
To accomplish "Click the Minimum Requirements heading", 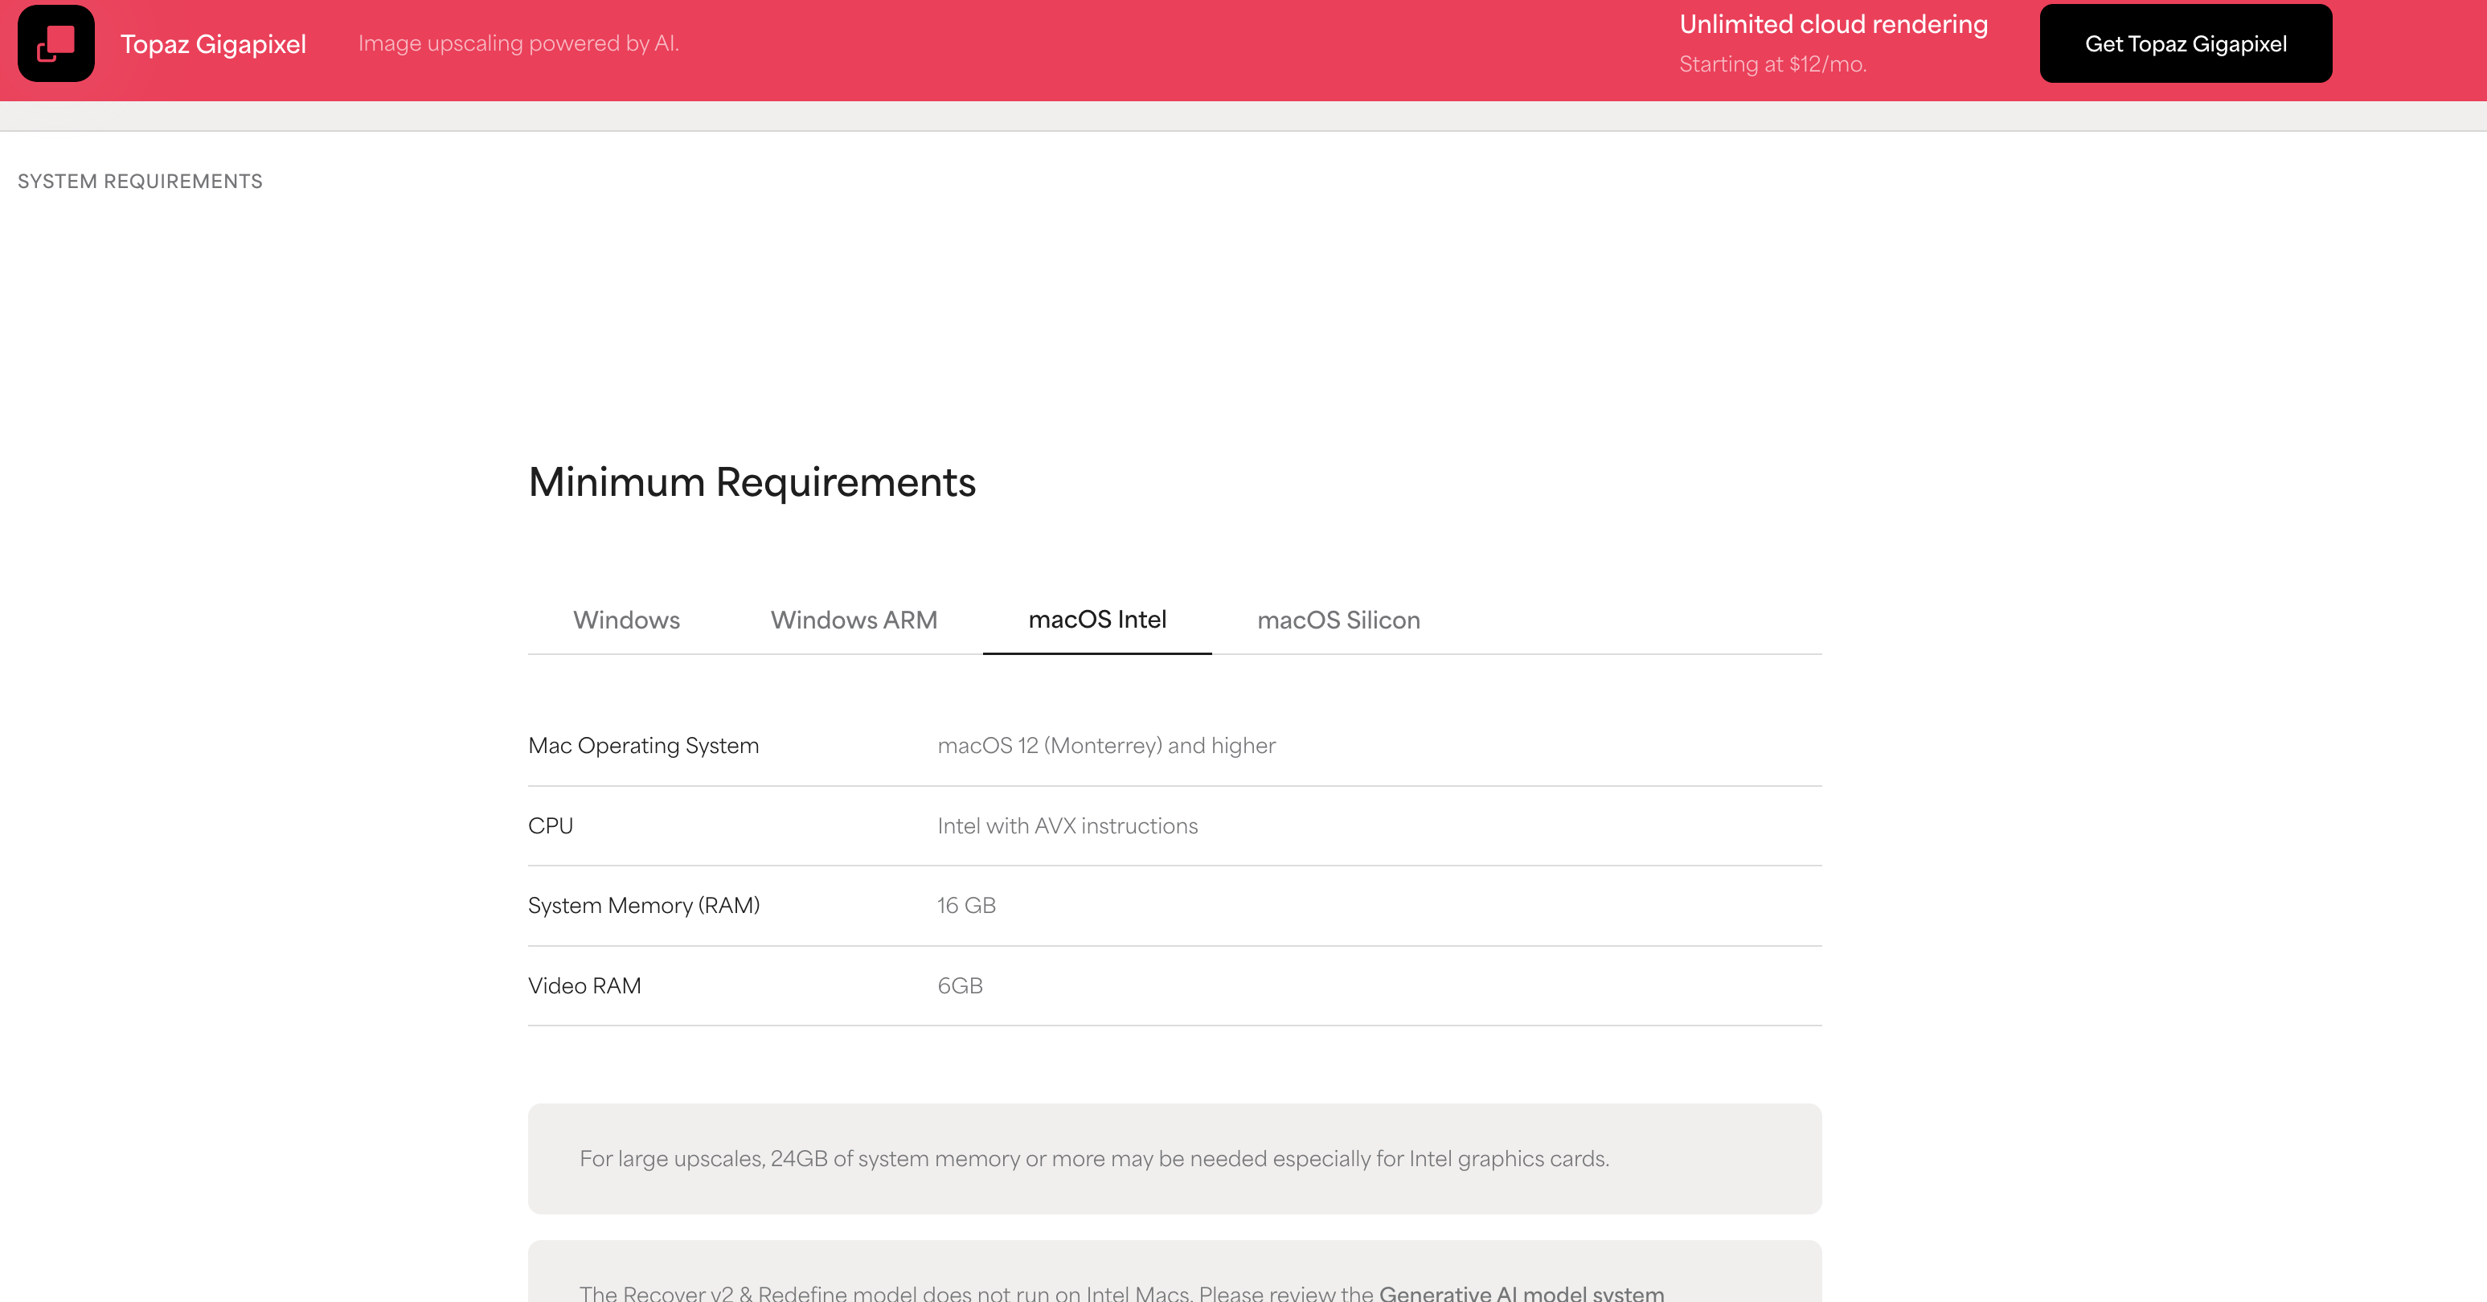I will tap(751, 481).
